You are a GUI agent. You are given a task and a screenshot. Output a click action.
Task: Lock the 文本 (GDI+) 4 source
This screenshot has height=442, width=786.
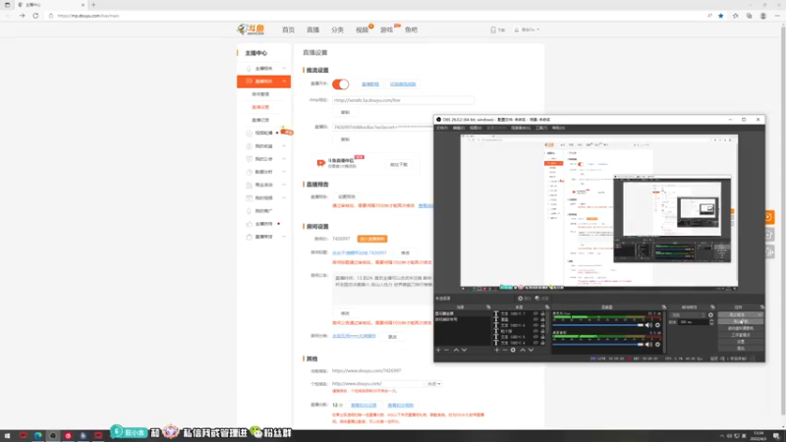pyautogui.click(x=542, y=343)
